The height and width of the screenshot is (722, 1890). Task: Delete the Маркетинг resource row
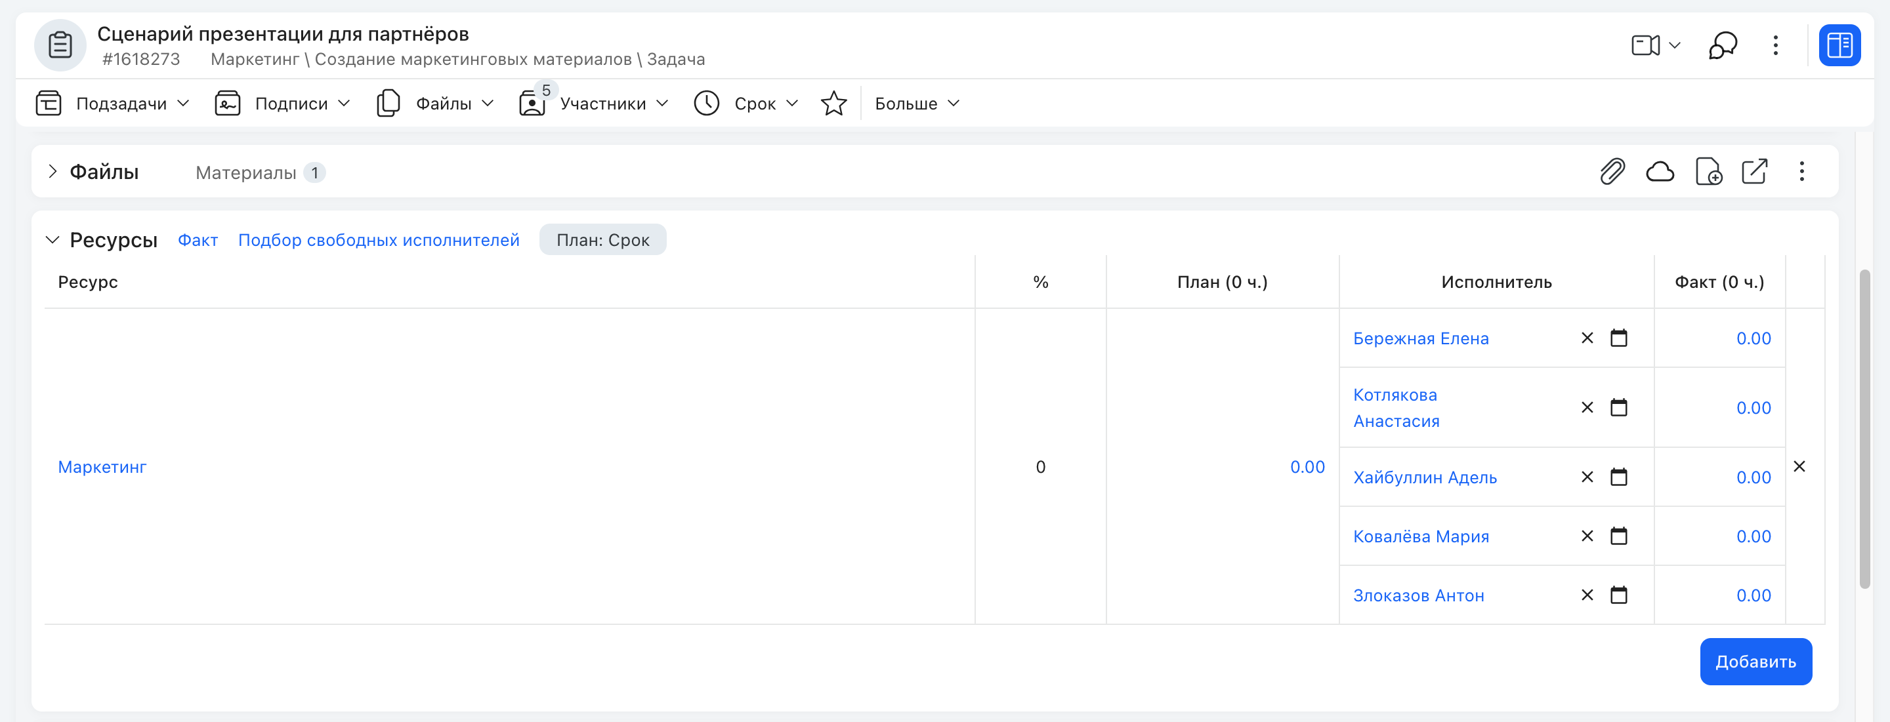pyautogui.click(x=1799, y=466)
